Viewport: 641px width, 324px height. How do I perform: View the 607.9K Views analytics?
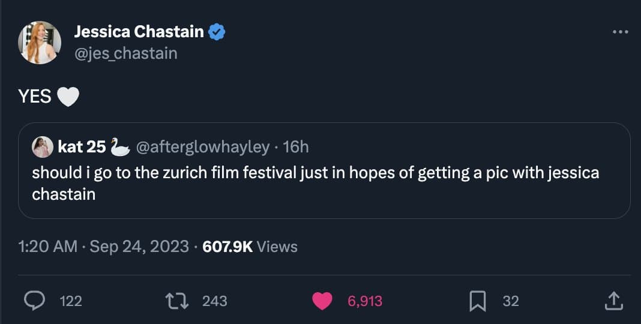[250, 247]
